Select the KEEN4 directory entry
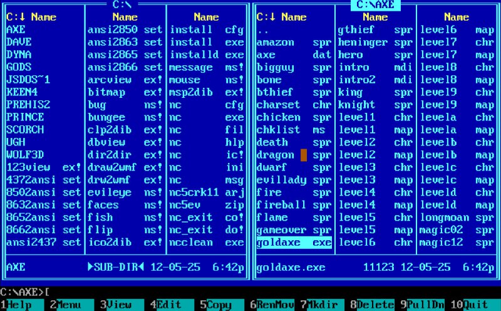The image size is (501, 311). (44, 92)
